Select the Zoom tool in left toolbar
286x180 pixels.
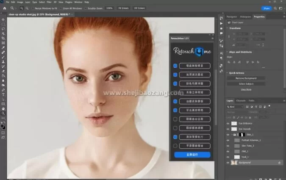pos(3,113)
